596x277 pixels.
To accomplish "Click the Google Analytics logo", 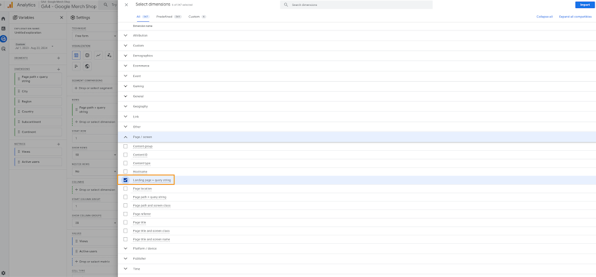I will click(10, 5).
